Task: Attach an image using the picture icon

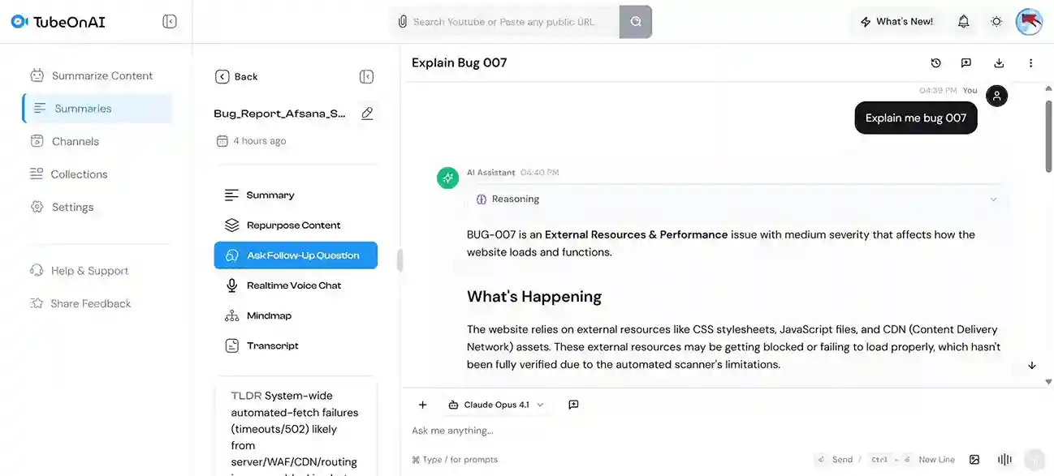Action: pos(974,459)
